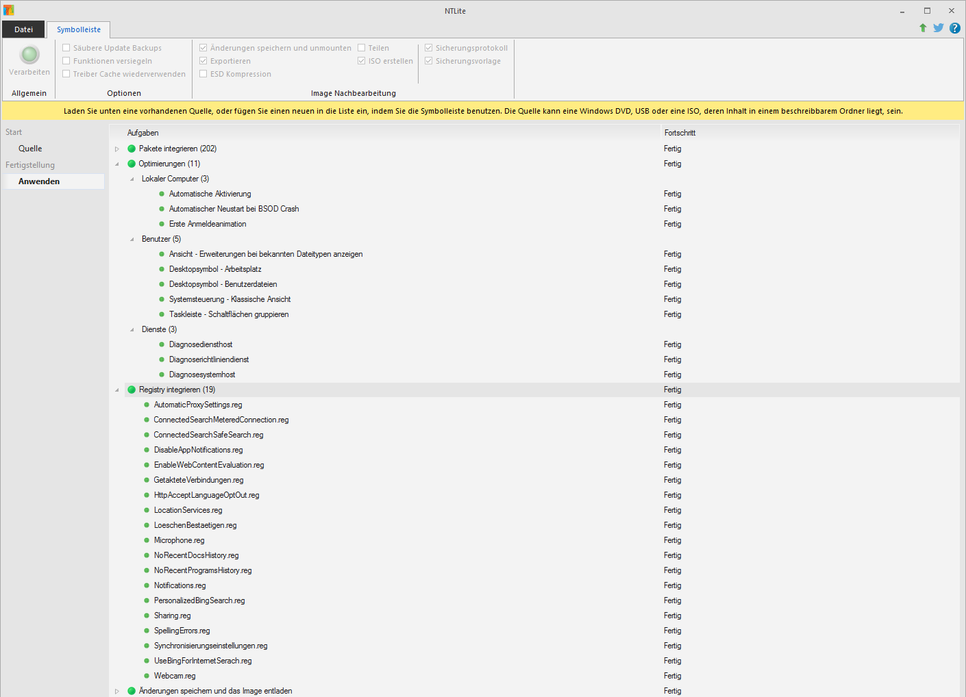
Task: Toggle ISO erstellen checkbox
Action: coord(362,61)
